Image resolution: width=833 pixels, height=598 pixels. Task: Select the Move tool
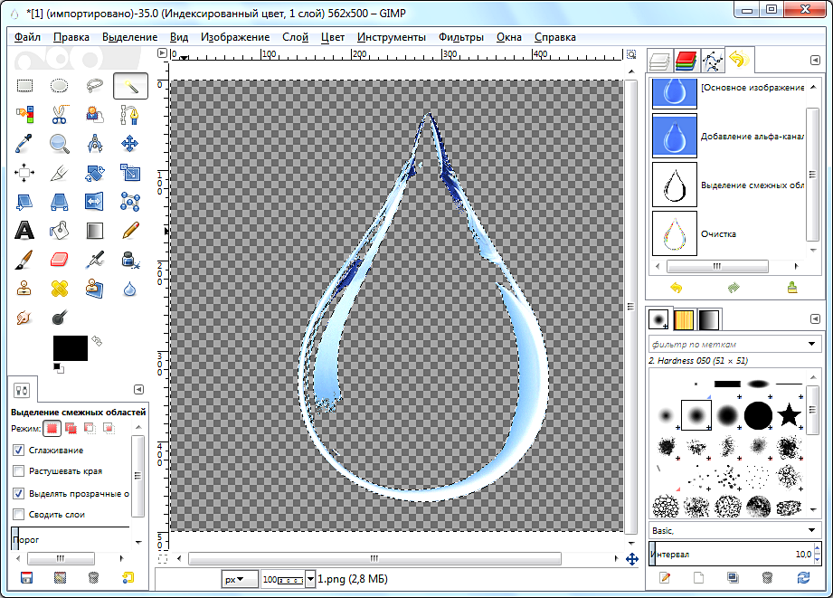tap(129, 143)
